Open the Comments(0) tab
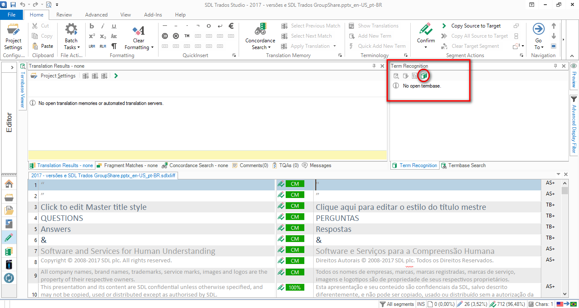The image size is (579, 308). point(250,165)
